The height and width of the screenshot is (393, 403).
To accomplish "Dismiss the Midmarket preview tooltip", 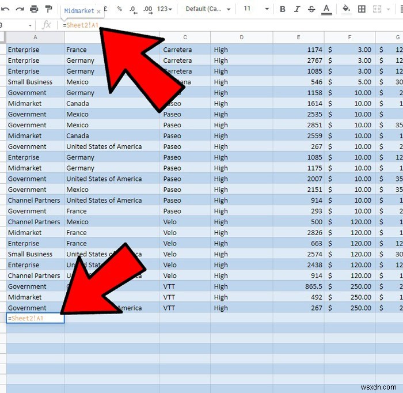I will tap(98, 12).
